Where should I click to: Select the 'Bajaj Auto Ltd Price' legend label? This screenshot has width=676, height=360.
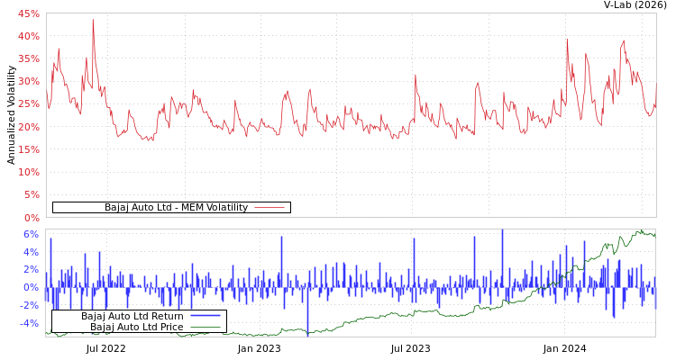pyautogui.click(x=136, y=327)
